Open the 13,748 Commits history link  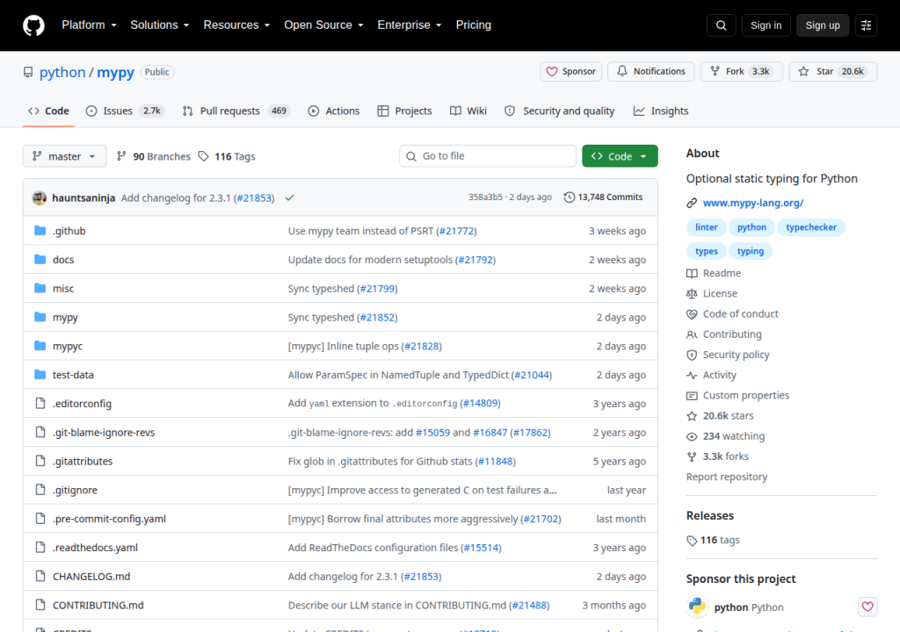[604, 197]
